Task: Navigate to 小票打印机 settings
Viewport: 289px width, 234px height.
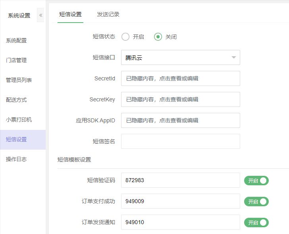Action: click(19, 120)
